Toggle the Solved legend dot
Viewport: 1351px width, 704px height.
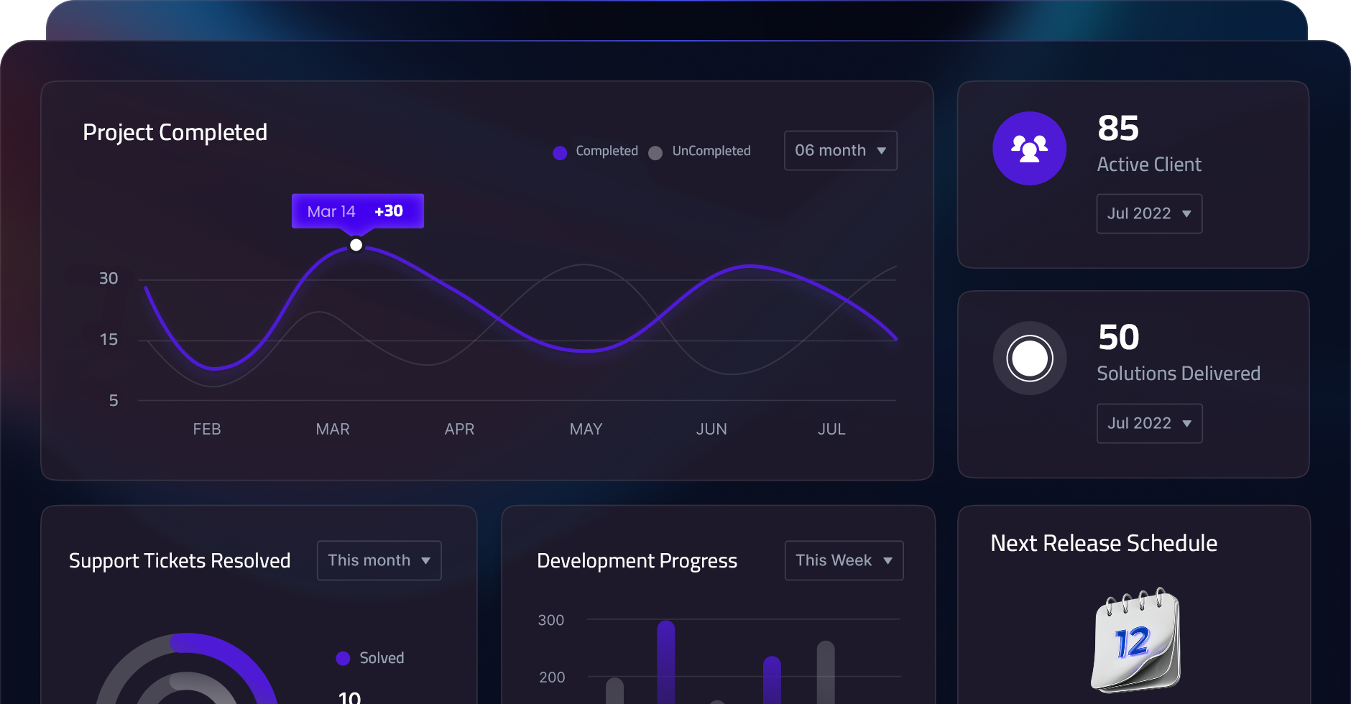point(343,658)
